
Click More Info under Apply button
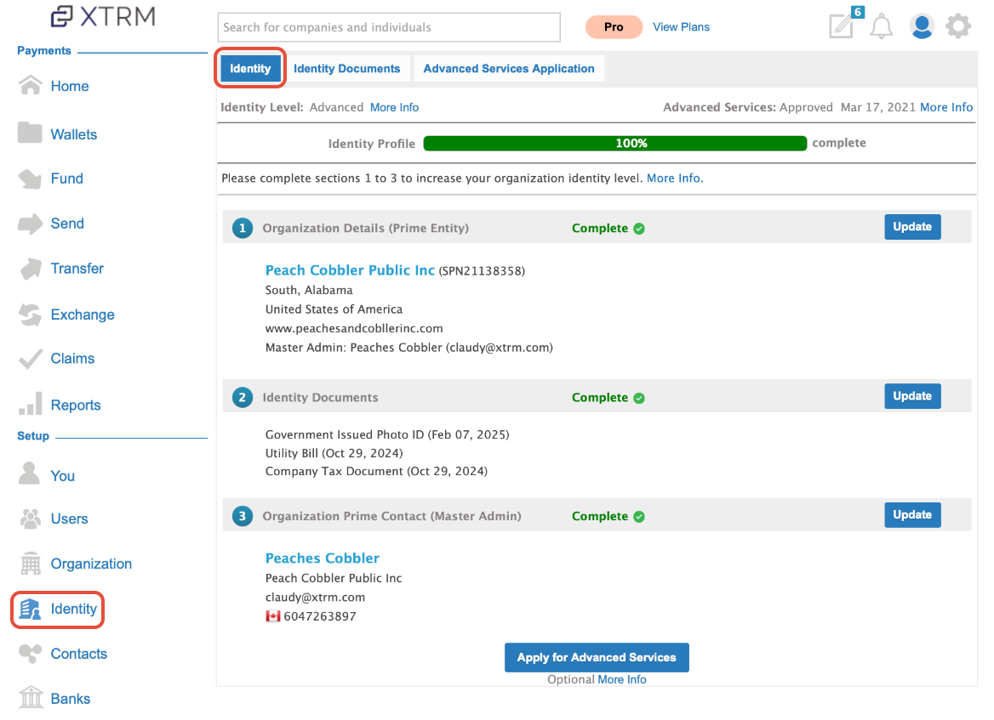pos(622,679)
